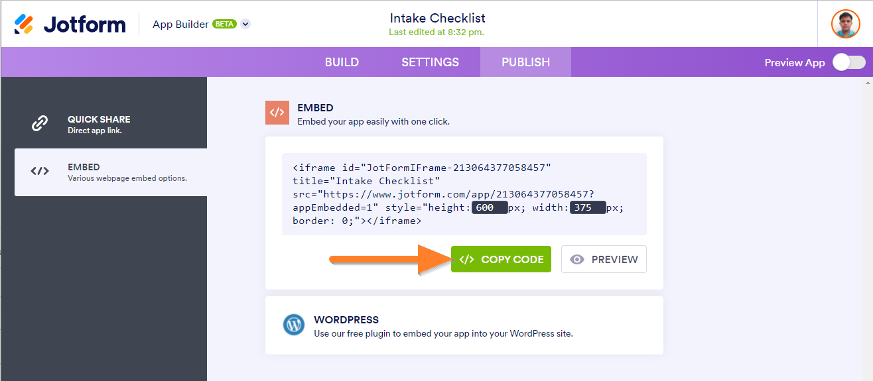Click the Copy Code button
This screenshot has height=381, width=873.
pos(501,259)
